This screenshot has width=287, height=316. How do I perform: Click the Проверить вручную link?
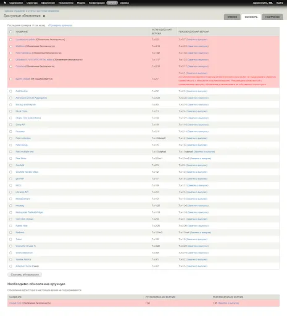point(60,25)
